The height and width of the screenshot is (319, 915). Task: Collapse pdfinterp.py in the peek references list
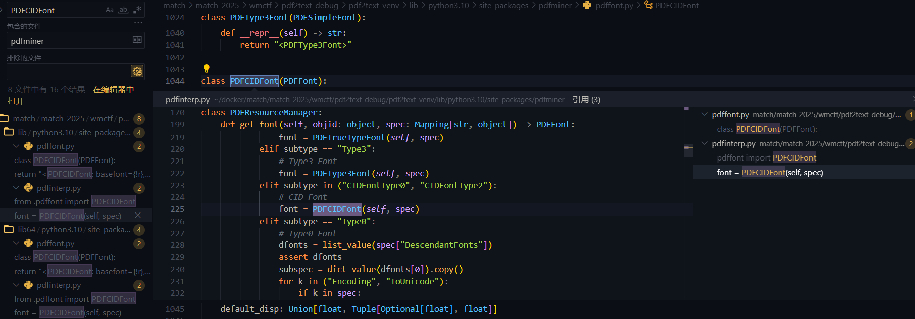pyautogui.click(x=704, y=144)
